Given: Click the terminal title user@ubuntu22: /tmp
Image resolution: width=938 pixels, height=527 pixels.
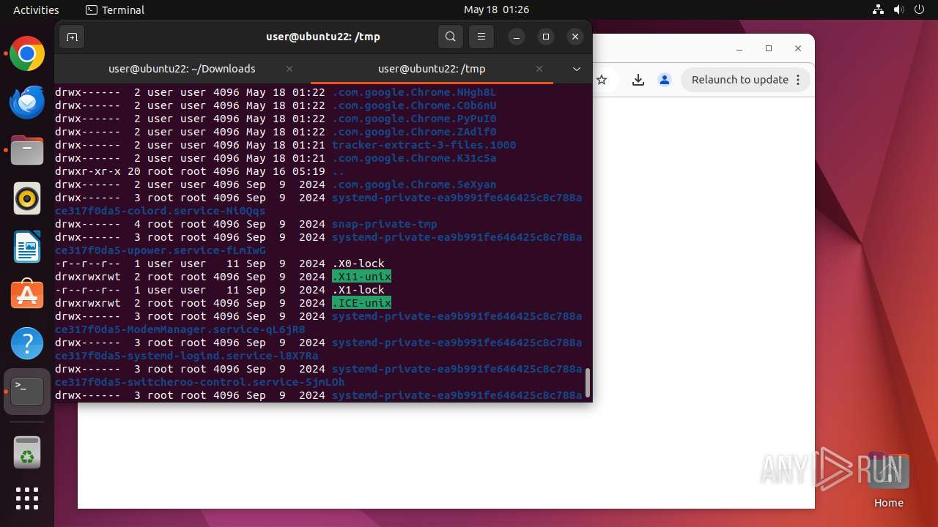Looking at the screenshot, I should [x=323, y=37].
